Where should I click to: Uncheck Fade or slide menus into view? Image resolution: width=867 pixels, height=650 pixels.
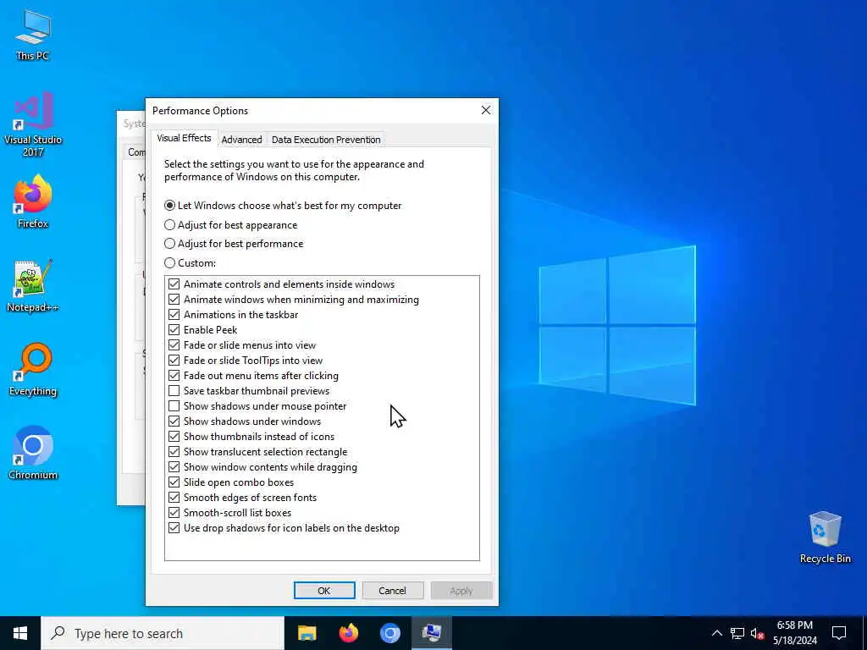pyautogui.click(x=174, y=345)
